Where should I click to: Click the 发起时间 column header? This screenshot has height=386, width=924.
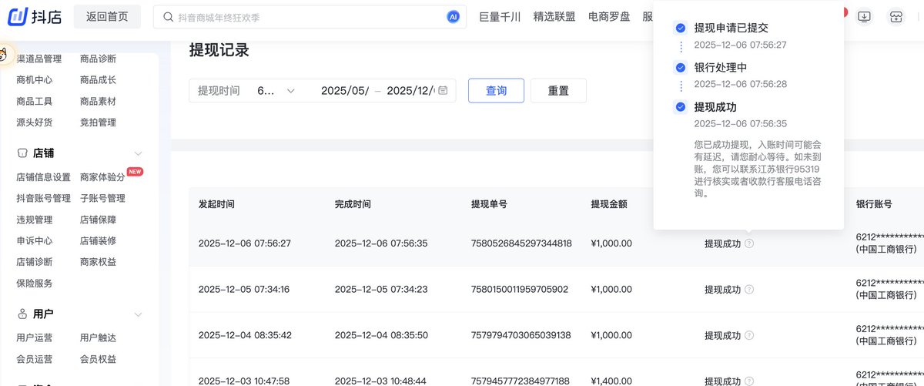click(x=216, y=204)
